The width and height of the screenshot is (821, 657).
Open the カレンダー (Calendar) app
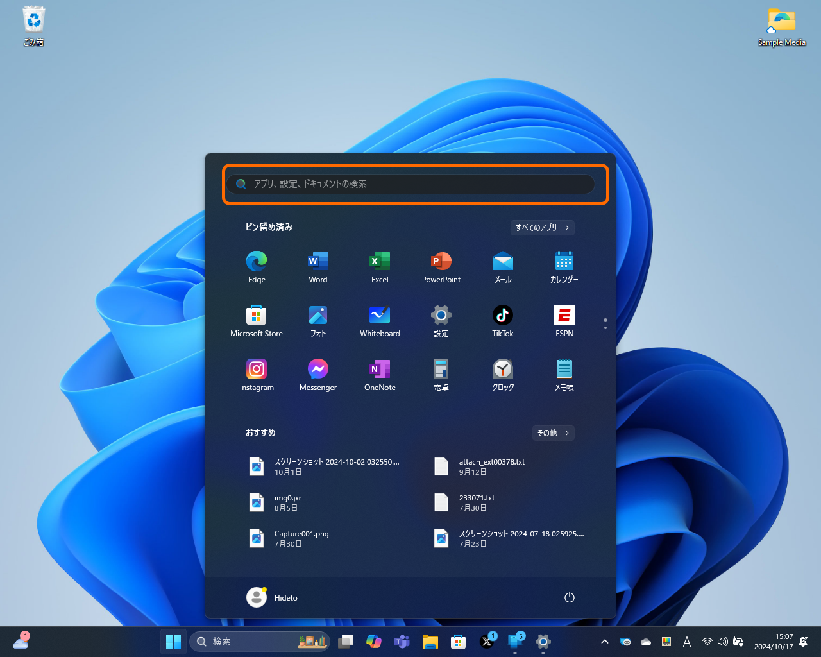[564, 267]
